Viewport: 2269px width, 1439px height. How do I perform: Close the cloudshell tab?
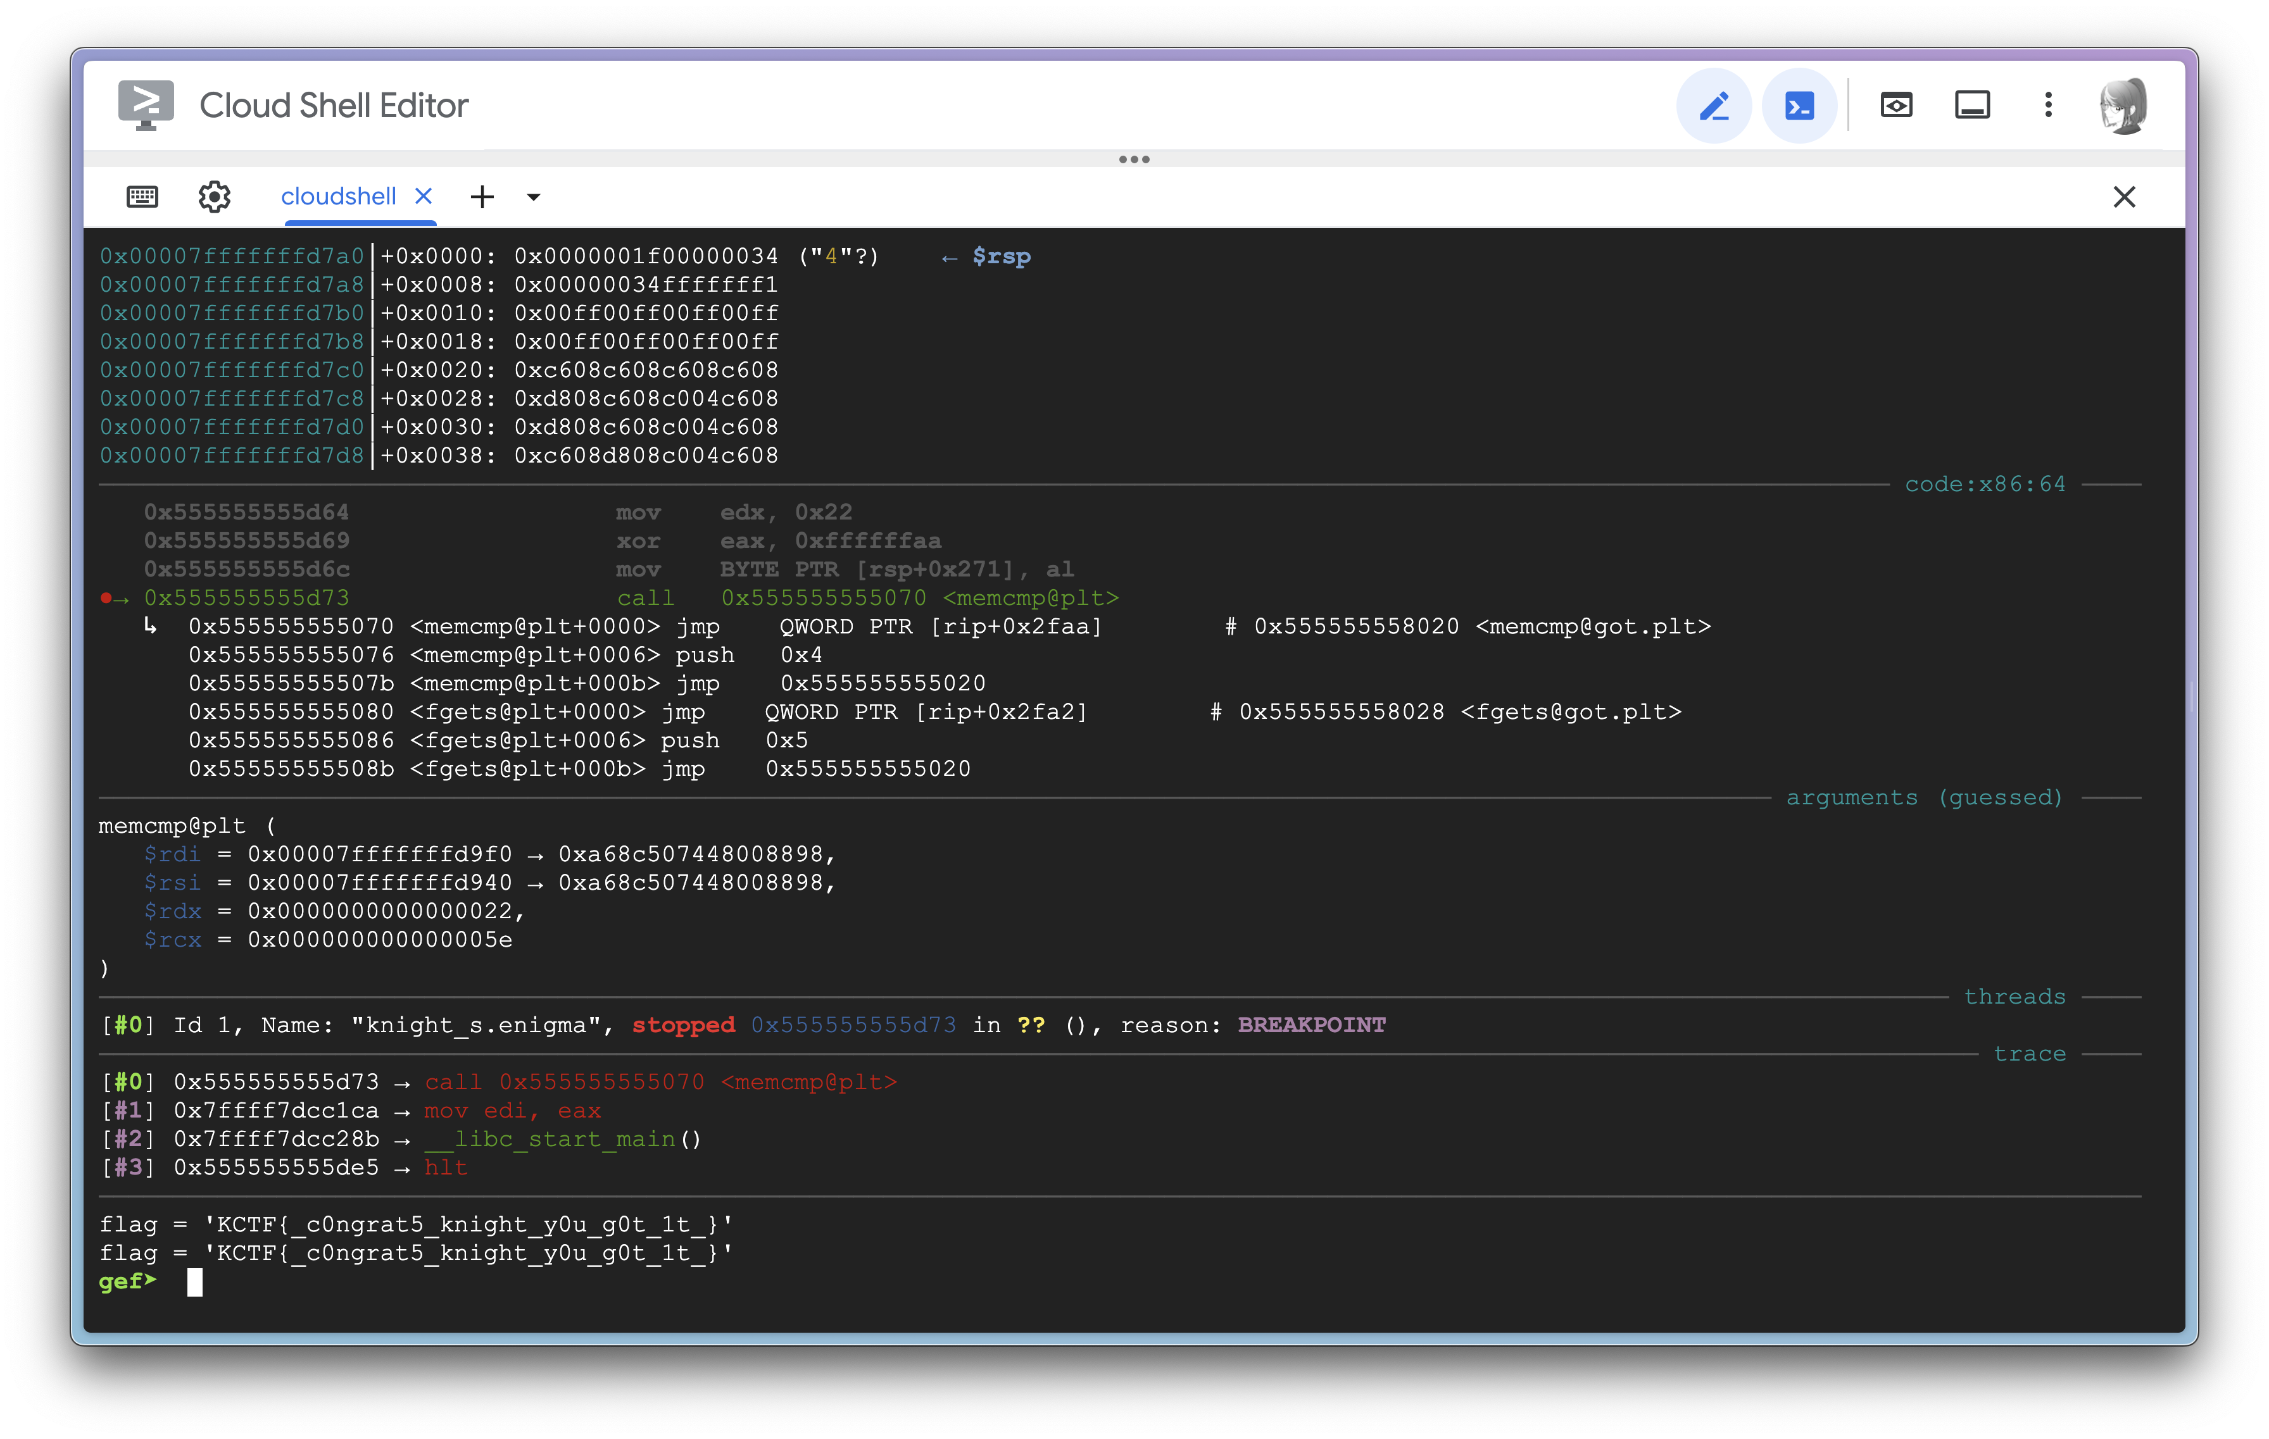[424, 196]
